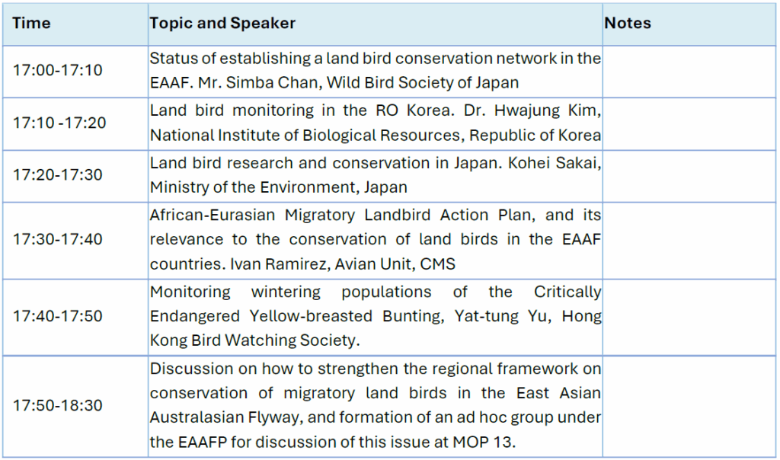Click the empty Notes cell for 17:20-17:30
This screenshot has width=780, height=460.
689,175
